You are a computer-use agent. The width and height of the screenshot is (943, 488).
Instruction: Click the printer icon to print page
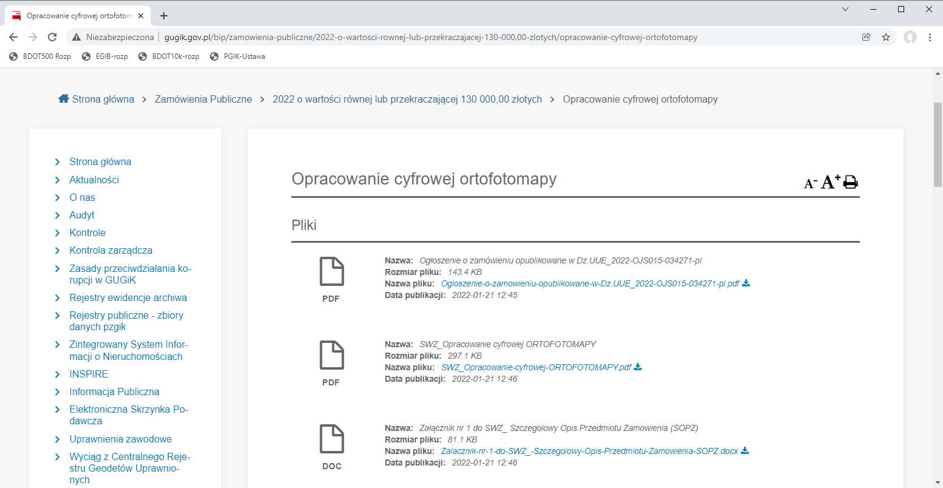point(851,182)
